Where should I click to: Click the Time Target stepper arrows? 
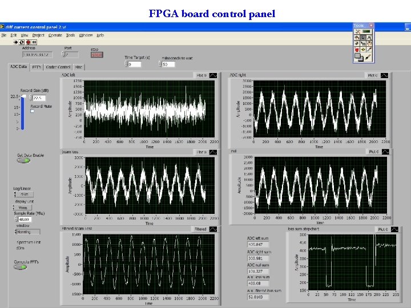[x=126, y=64]
